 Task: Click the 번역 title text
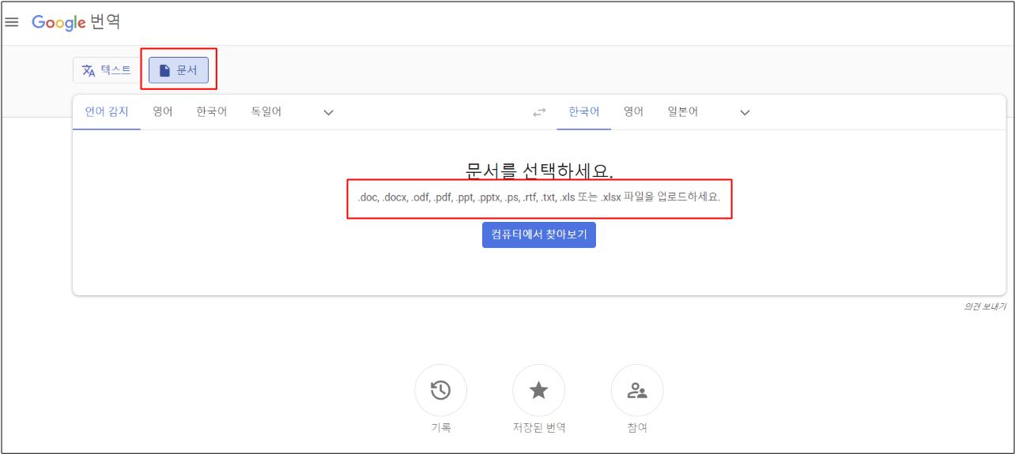click(106, 22)
